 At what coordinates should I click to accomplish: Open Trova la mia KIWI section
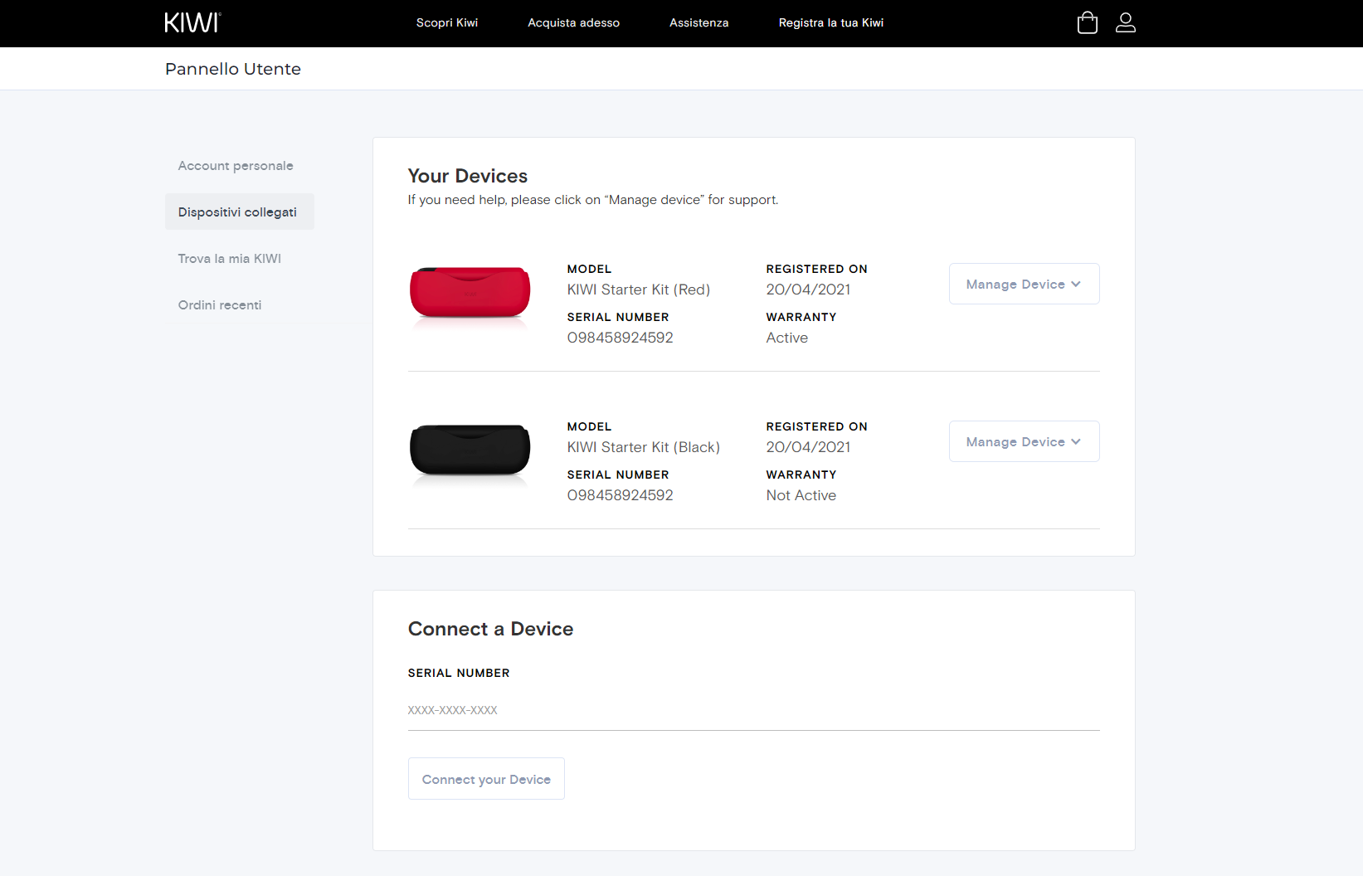point(230,259)
